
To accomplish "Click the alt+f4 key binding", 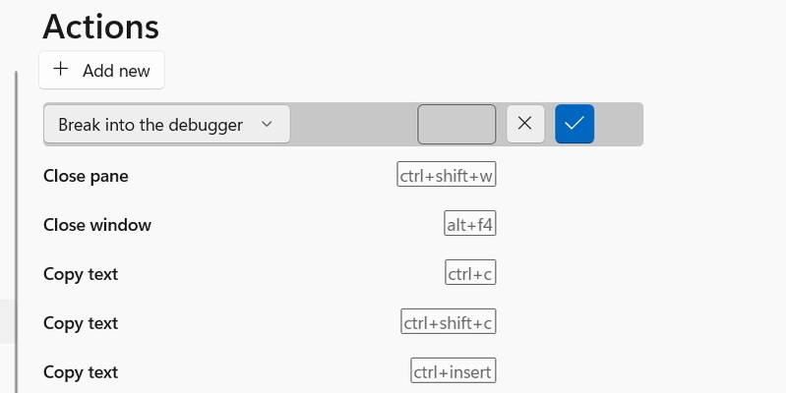I will 469,225.
